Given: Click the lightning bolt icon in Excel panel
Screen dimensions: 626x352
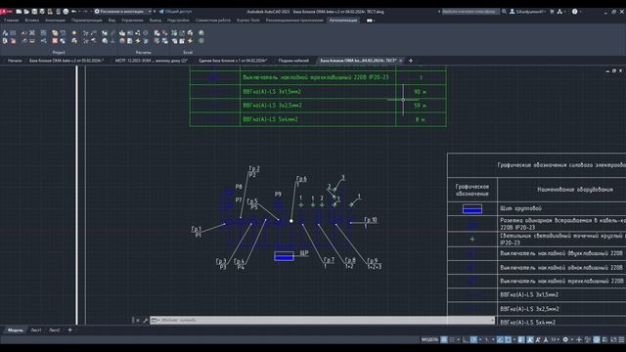Looking at the screenshot, I should 190,41.
